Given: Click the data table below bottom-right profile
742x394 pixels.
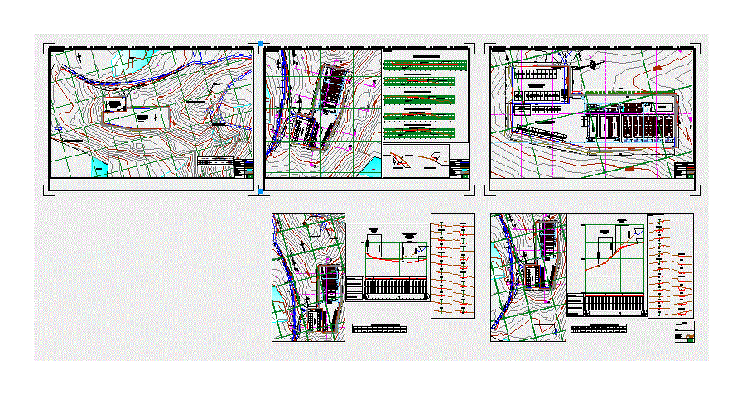Looking at the screenshot, I should tap(598, 329).
